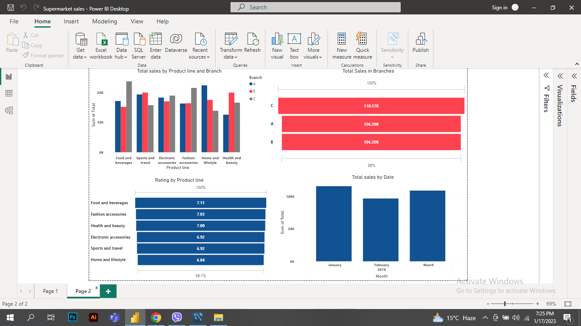The height and width of the screenshot is (326, 581).
Task: Select the Report view icon
Action: [9, 76]
